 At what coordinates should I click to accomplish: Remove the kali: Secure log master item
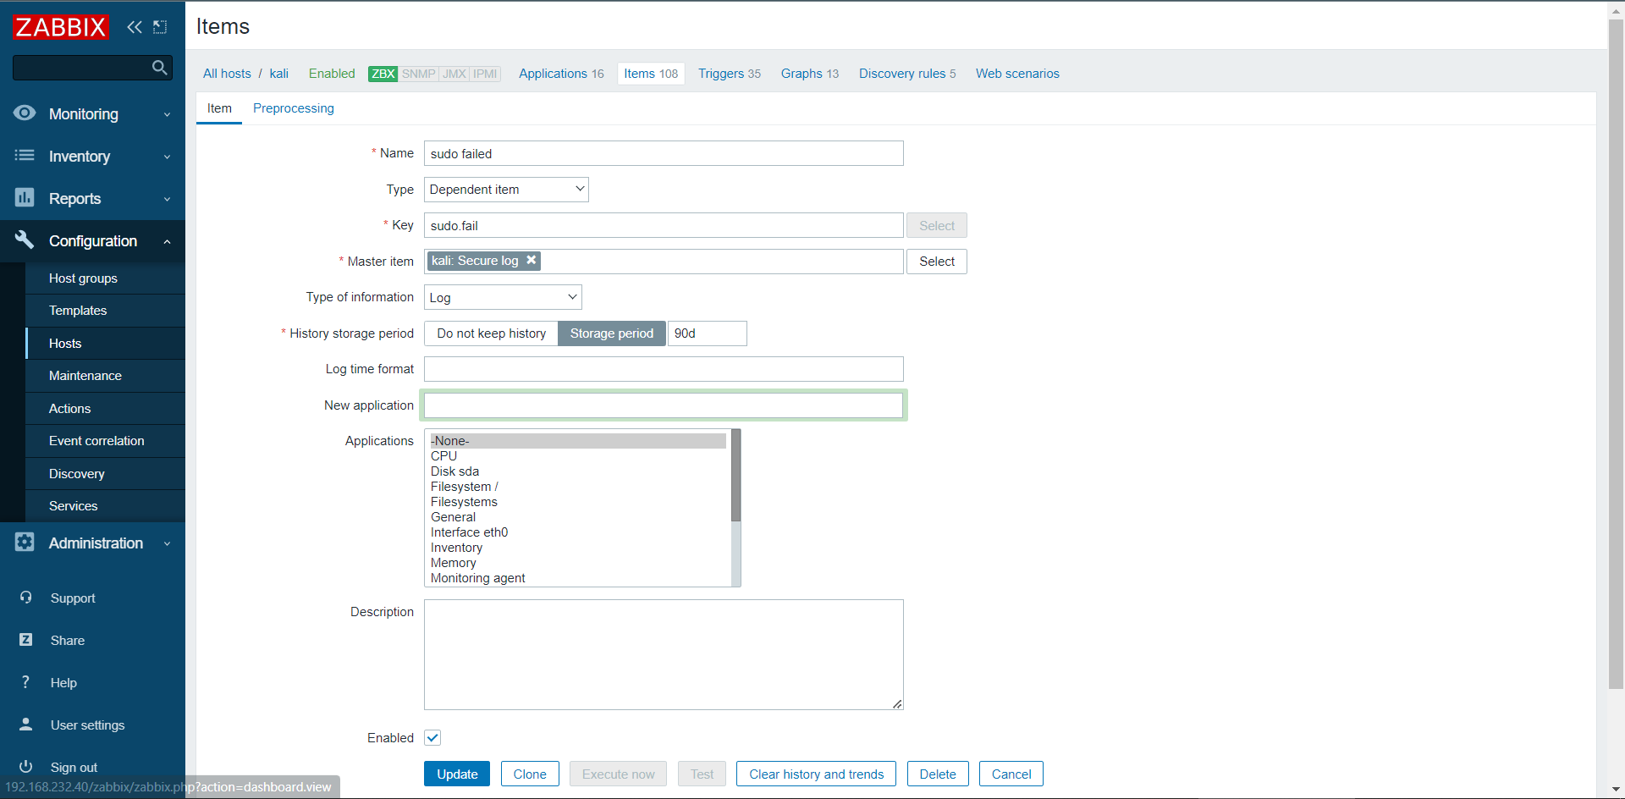(532, 261)
